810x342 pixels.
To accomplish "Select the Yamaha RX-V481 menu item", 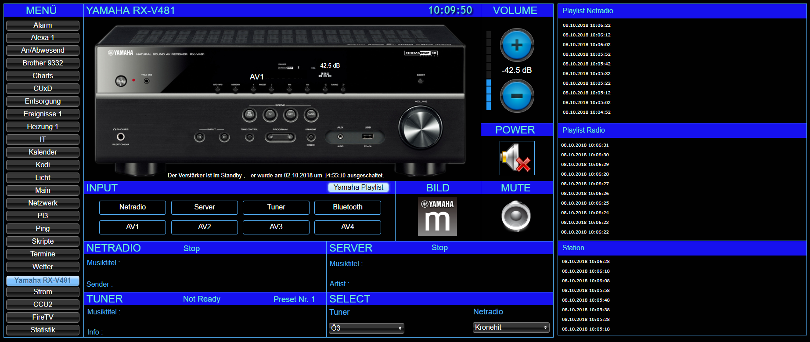I will (x=43, y=281).
